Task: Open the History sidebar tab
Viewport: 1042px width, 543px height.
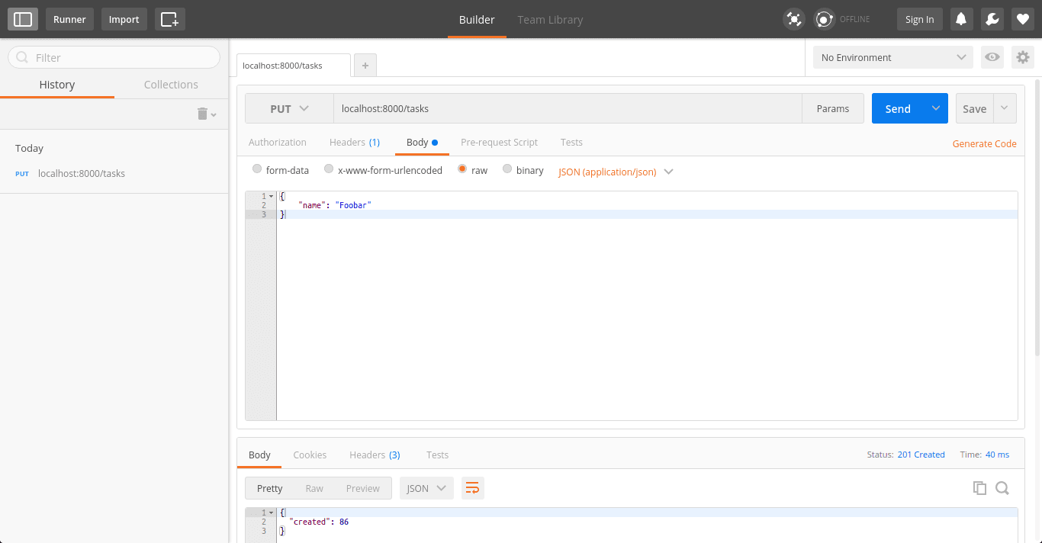Action: [x=57, y=85]
